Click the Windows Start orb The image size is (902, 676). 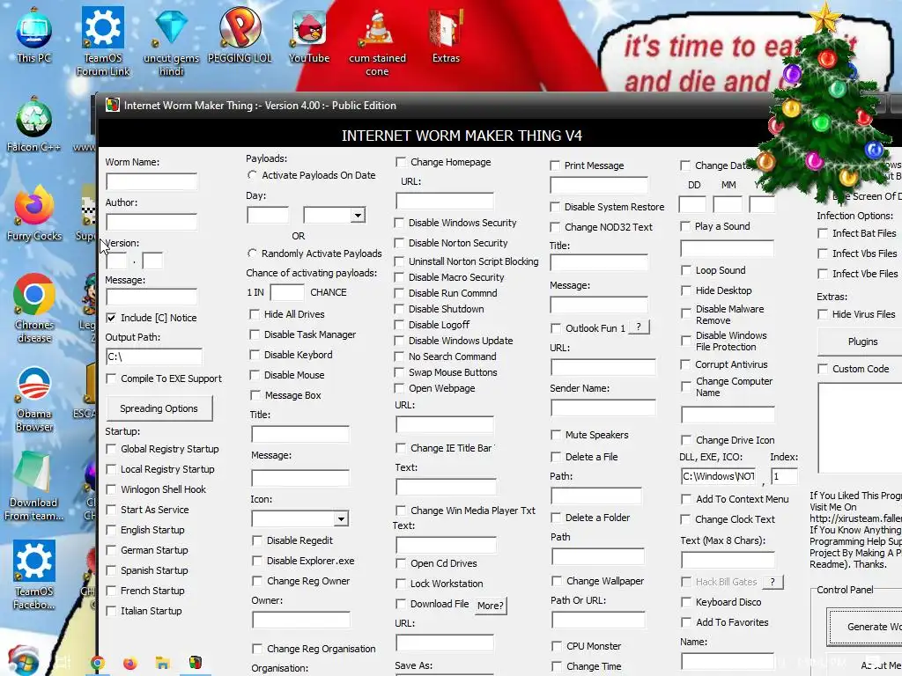tap(23, 662)
